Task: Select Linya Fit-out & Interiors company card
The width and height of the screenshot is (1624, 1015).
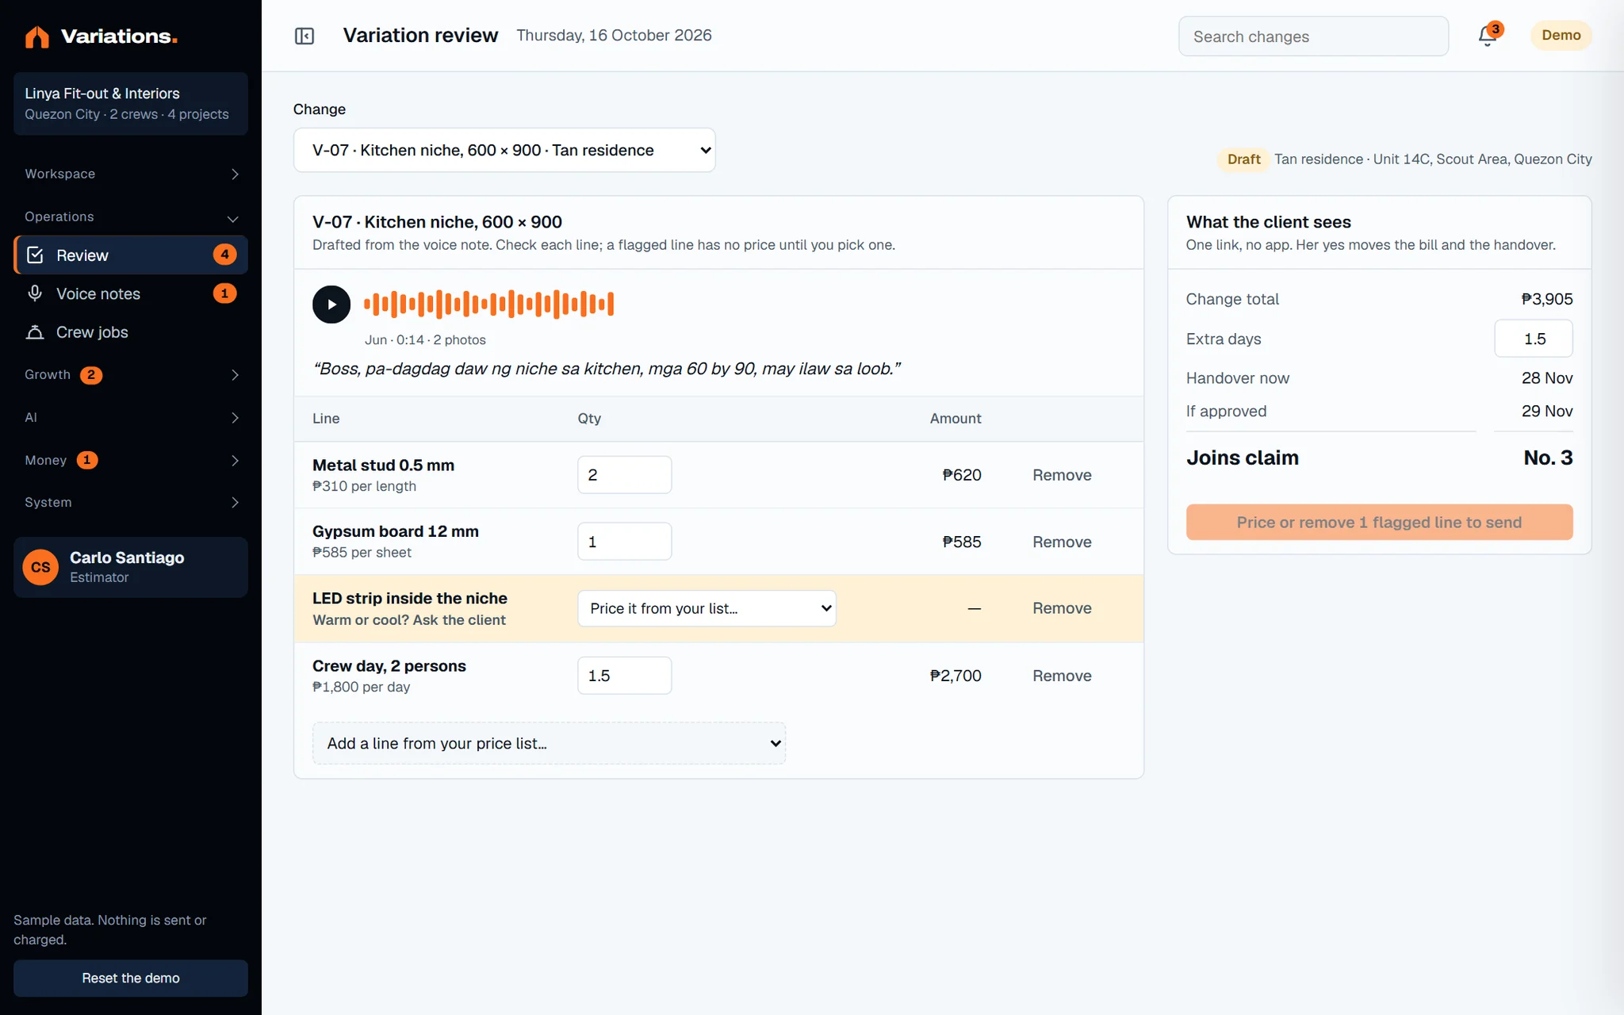Action: (131, 104)
